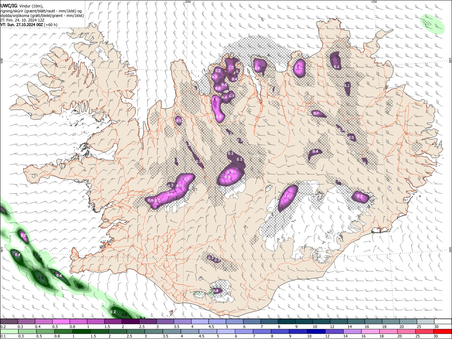Click the rain legend swatch labeled 2.5

tap(135, 331)
